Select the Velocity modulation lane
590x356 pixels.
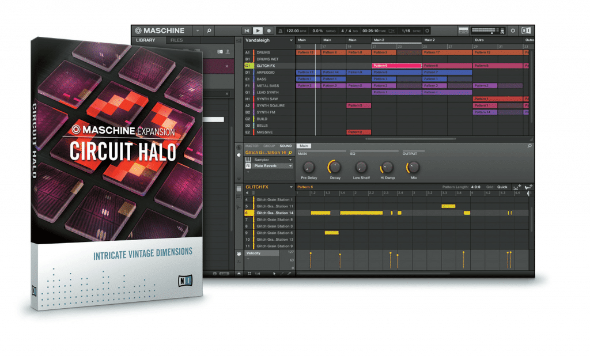[x=262, y=253]
